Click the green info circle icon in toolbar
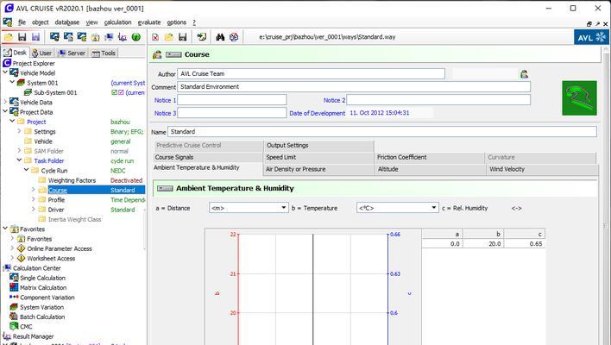The image size is (611, 345). 136,37
